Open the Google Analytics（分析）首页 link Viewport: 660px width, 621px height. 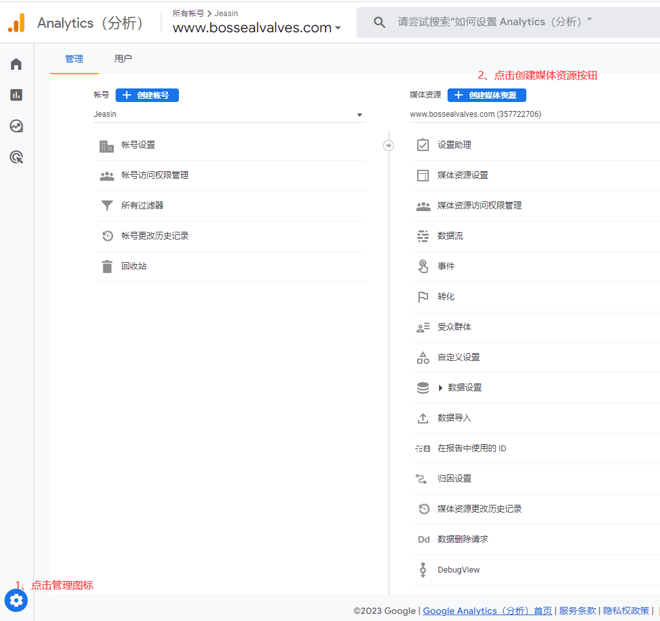click(487, 611)
